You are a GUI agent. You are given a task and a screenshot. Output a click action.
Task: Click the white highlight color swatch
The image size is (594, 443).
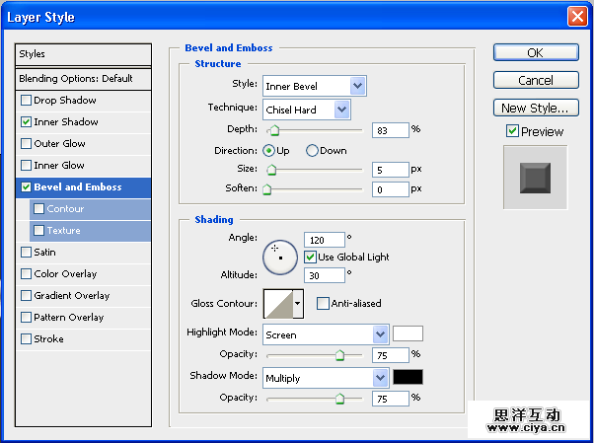coord(408,333)
